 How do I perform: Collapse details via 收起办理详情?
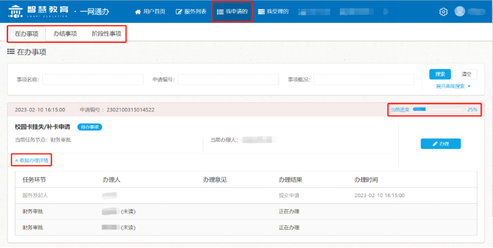coord(33,159)
